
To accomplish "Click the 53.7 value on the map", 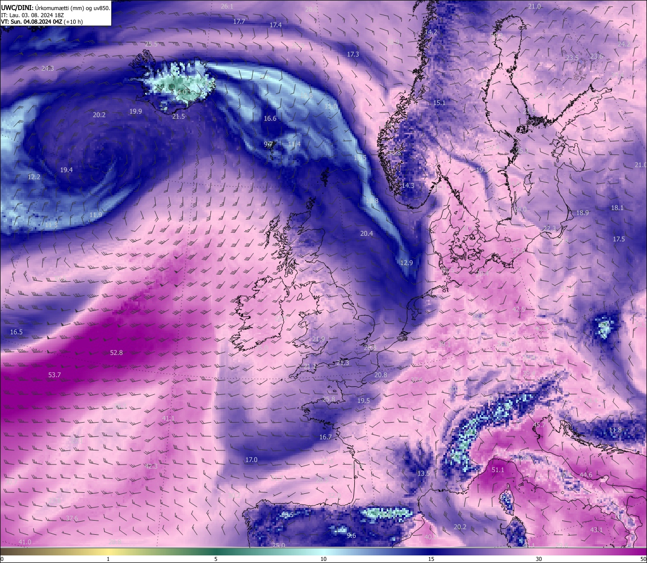I will (55, 375).
